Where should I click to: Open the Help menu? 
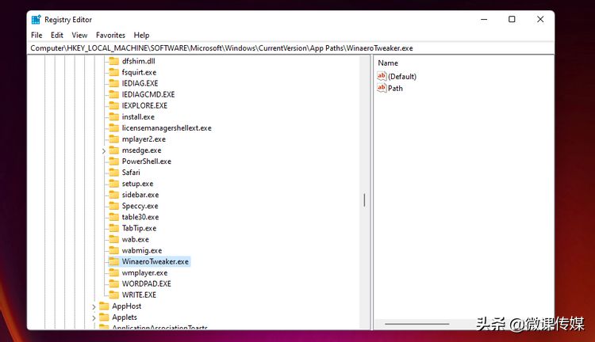[x=141, y=35]
